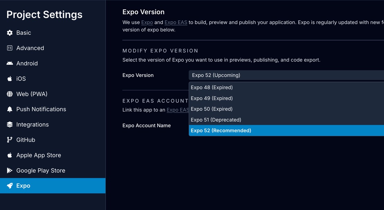
Task: Open the GitHub settings page
Action: (53, 140)
